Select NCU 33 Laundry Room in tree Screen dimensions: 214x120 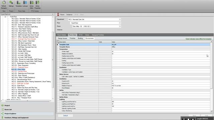19,71
